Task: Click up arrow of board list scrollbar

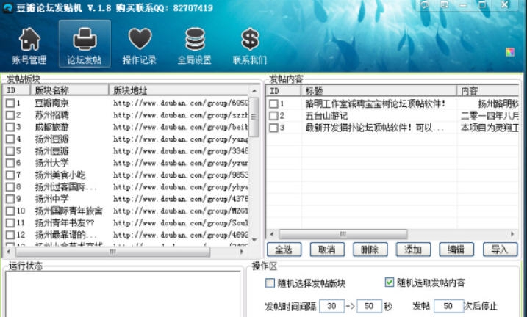Action: [x=254, y=91]
